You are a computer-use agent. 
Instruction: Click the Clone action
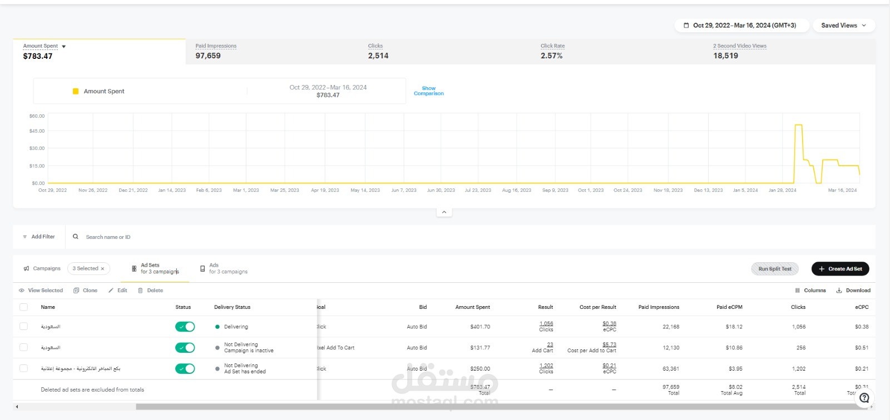[x=85, y=291]
